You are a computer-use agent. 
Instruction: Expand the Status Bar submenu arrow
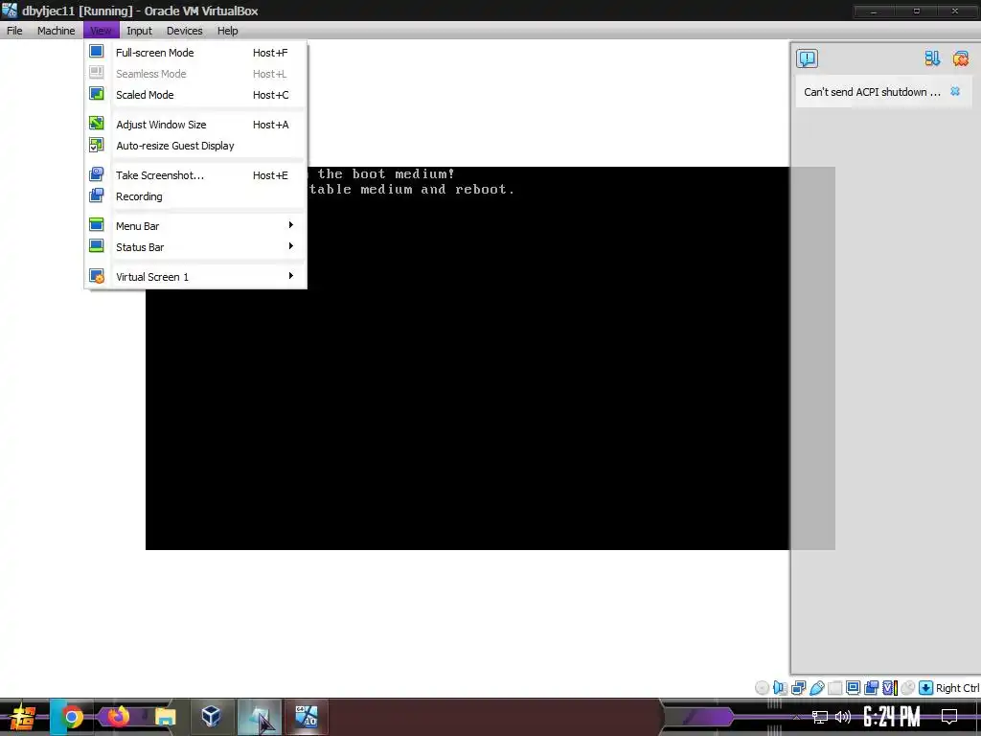291,246
